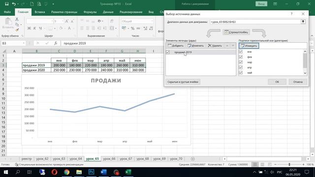
Task: Click Скрытые и пустые ячейки button
Action: click(183, 82)
